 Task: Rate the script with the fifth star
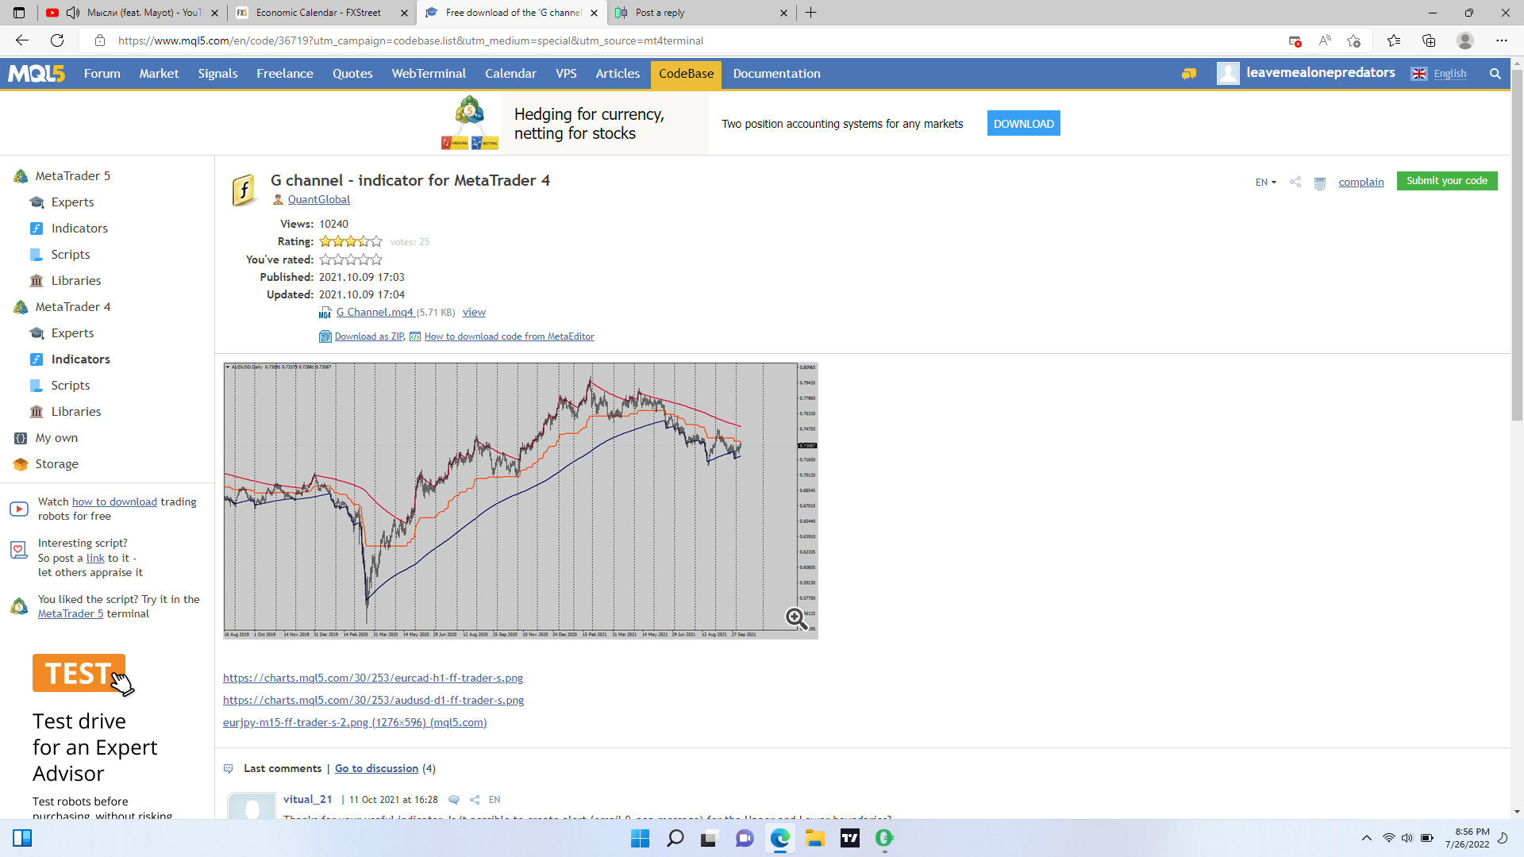point(377,259)
